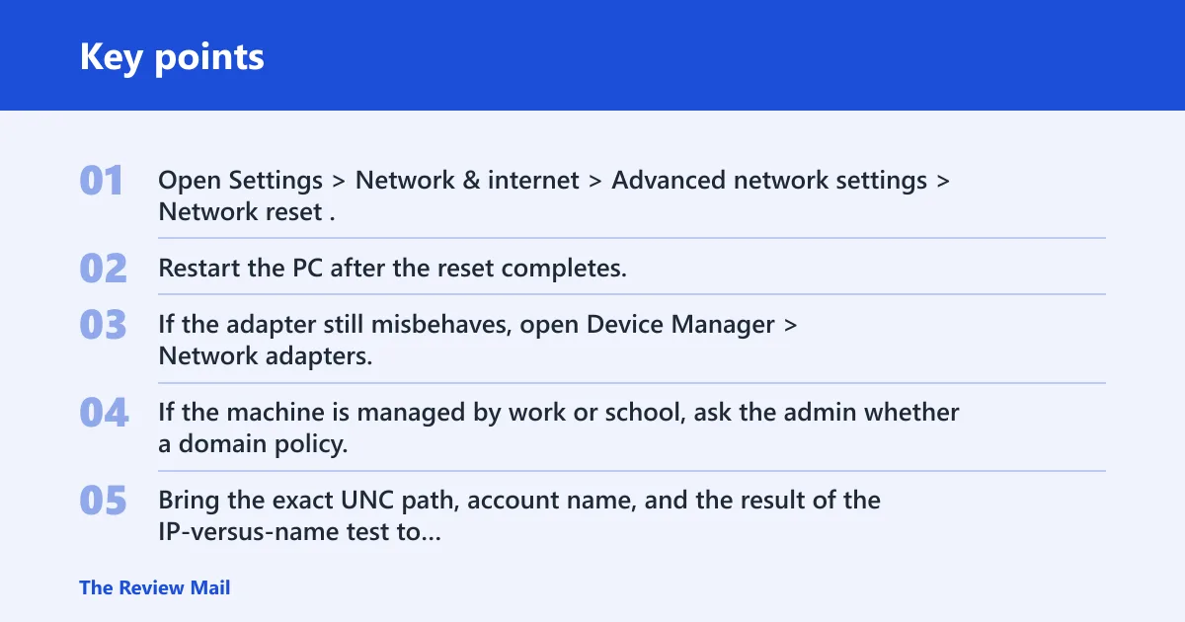Click the "If the machine is managed" line

tap(559, 413)
